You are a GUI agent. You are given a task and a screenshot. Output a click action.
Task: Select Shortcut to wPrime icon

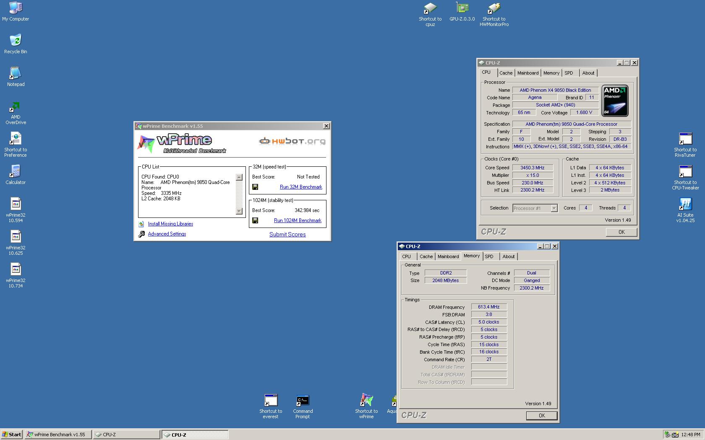(366, 406)
